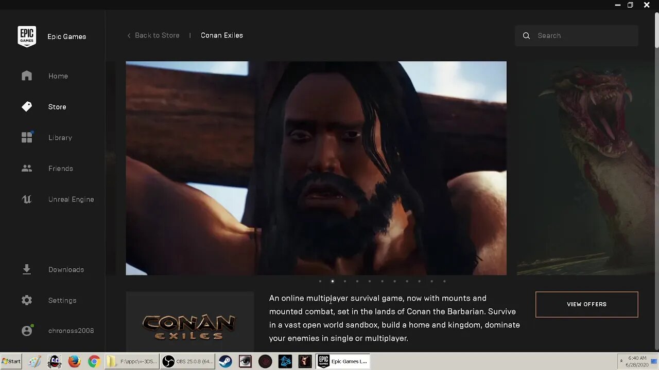This screenshot has width=659, height=370.
Task: Click the back chevron beside Back to Store
Action: (129, 35)
